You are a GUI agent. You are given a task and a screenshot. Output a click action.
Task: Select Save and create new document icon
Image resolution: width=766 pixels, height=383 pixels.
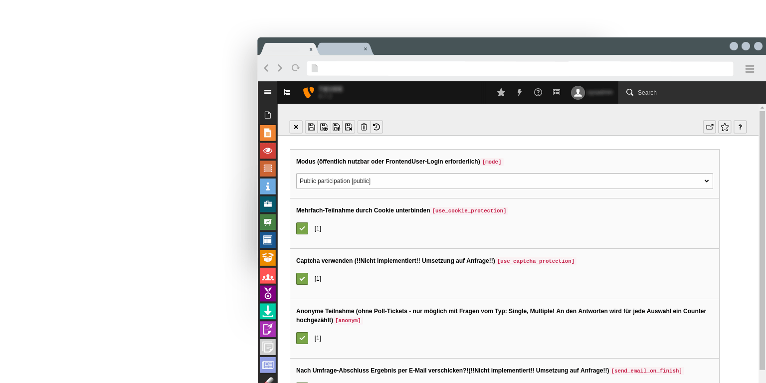point(336,127)
